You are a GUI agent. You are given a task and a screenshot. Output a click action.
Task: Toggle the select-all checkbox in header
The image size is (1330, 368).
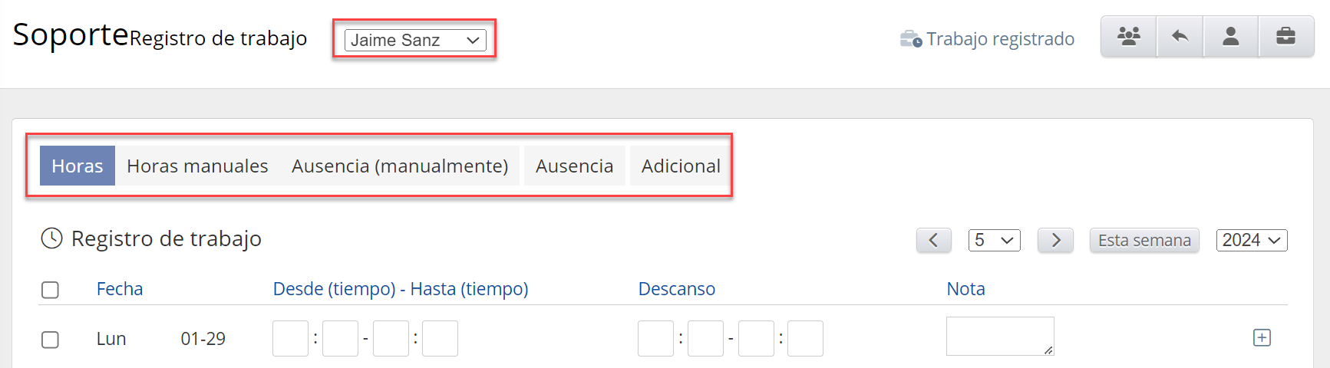50,290
